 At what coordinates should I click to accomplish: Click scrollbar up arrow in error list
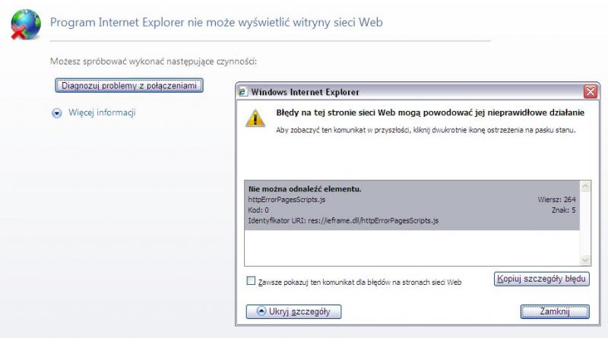(x=585, y=186)
